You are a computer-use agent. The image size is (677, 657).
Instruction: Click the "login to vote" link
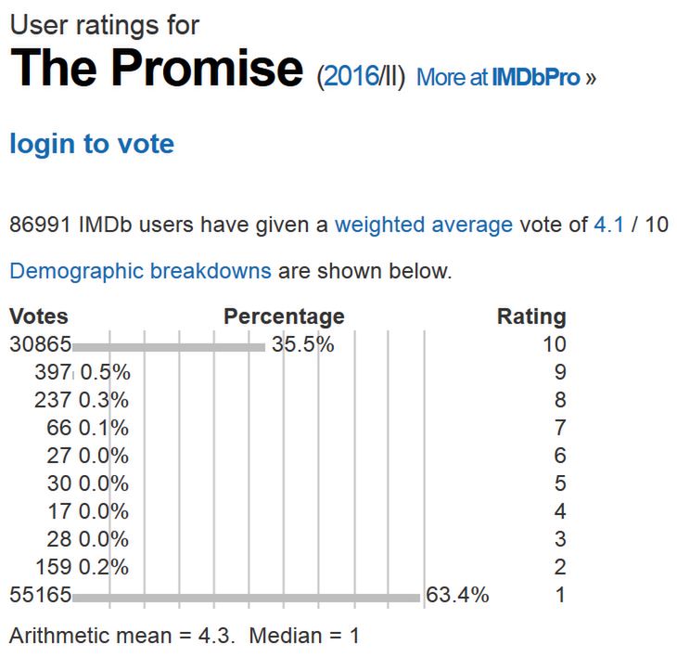pyautogui.click(x=91, y=145)
